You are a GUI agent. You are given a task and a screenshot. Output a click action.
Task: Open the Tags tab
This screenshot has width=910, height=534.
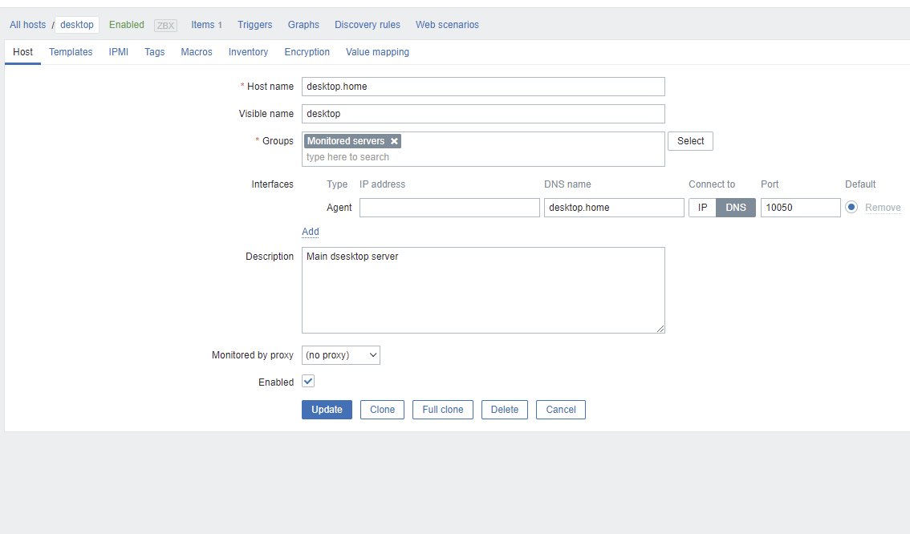point(154,52)
